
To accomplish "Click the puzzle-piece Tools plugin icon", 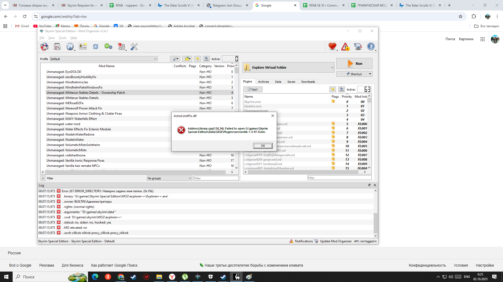I will click(x=121, y=46).
